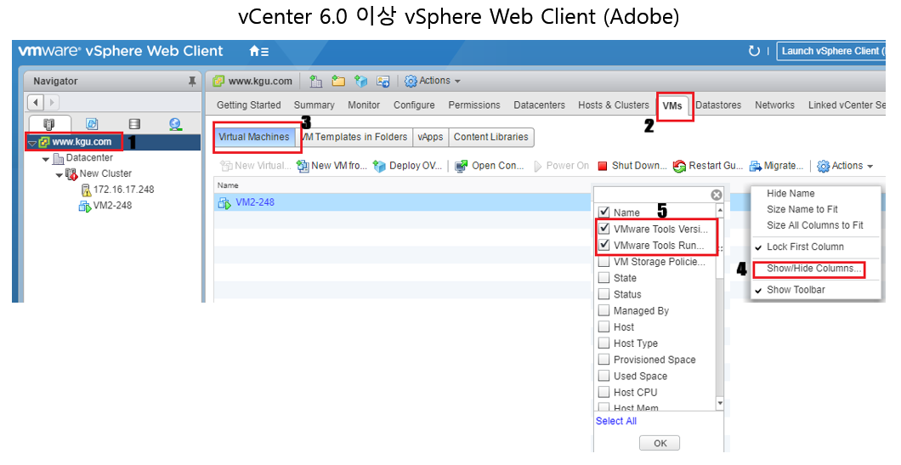Click fourth icon in www.kgu.com toolbar

pos(383,81)
